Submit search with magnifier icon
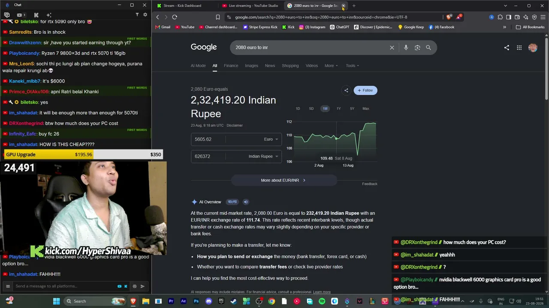Image resolution: width=549 pixels, height=308 pixels. point(428,47)
